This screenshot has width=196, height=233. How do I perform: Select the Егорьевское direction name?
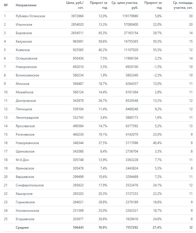pos(25,219)
